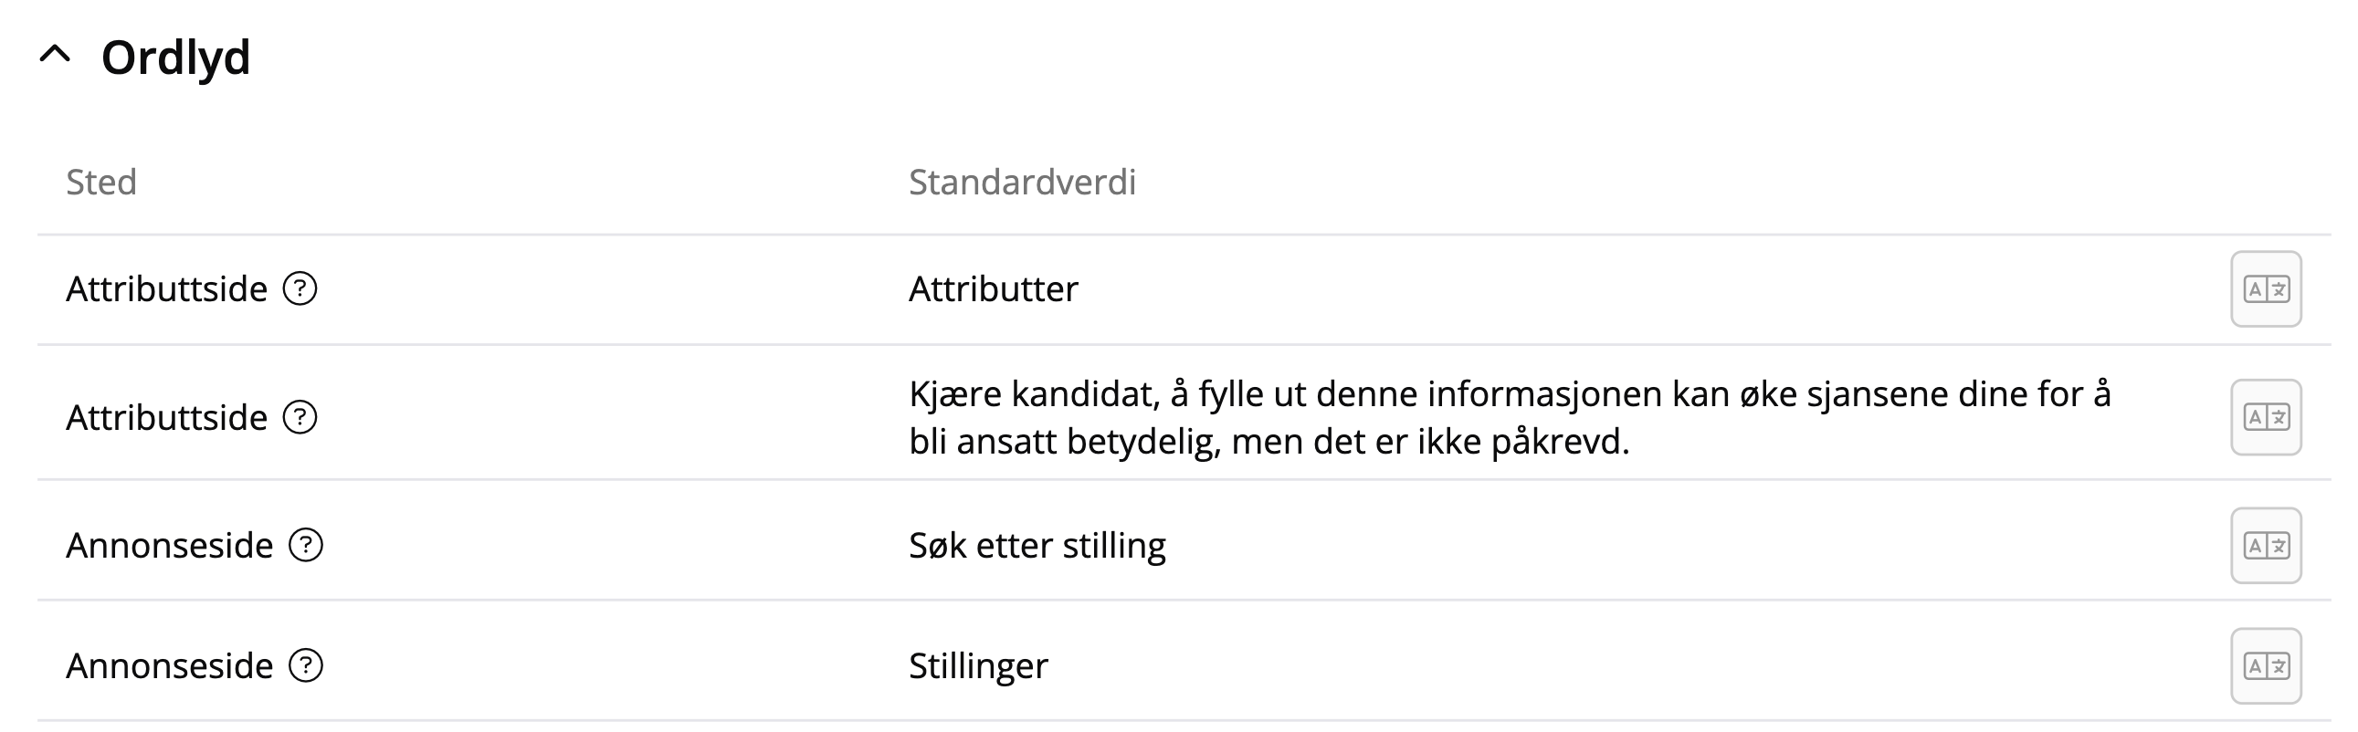The height and width of the screenshot is (732, 2358).
Task: Open help icon in the Stillinger row
Action: 306,665
